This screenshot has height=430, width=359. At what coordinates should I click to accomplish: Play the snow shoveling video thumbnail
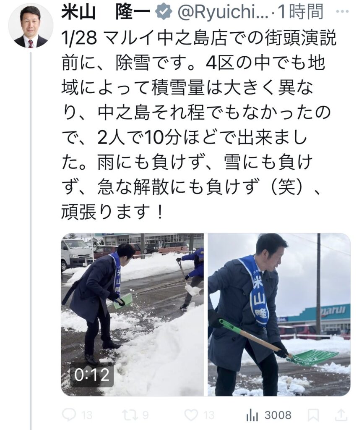(x=133, y=315)
